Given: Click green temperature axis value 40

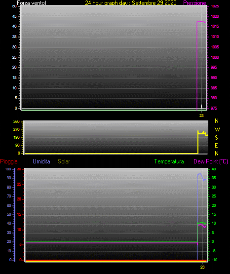Looking at the screenshot, I should point(214,169).
